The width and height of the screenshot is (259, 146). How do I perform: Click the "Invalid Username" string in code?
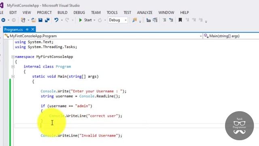click(99, 135)
